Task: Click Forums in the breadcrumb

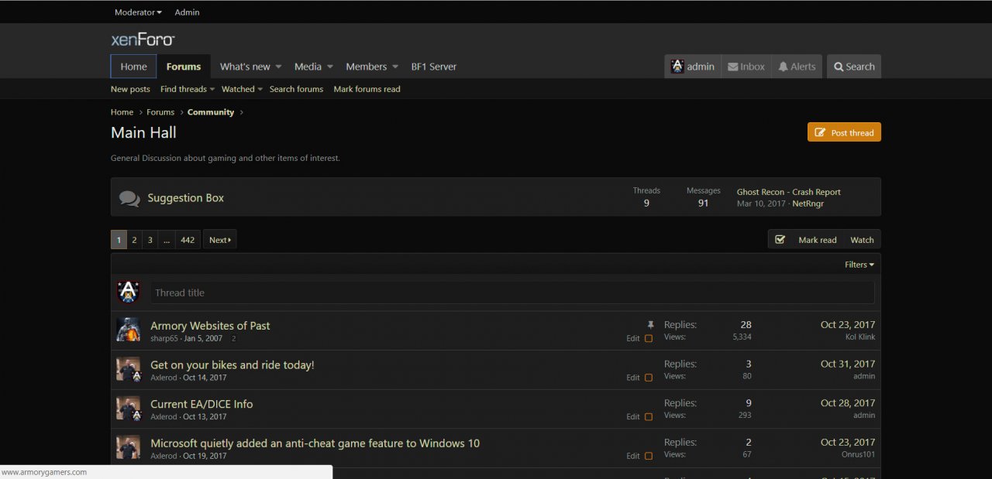Action: pyautogui.click(x=160, y=112)
